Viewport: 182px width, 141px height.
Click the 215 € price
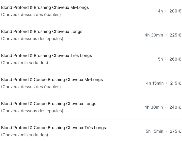(x=175, y=83)
